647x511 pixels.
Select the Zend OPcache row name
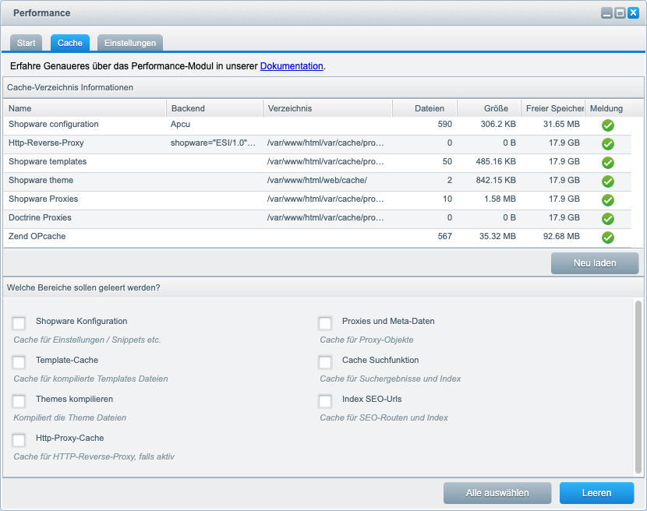pos(37,236)
